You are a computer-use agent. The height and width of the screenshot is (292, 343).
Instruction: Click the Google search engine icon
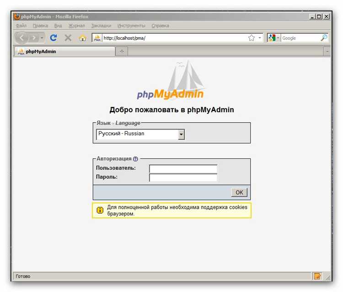click(272, 38)
